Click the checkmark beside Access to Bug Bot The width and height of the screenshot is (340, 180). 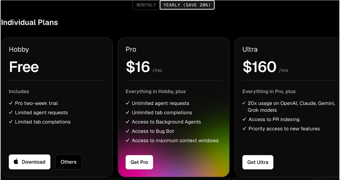tap(128, 131)
